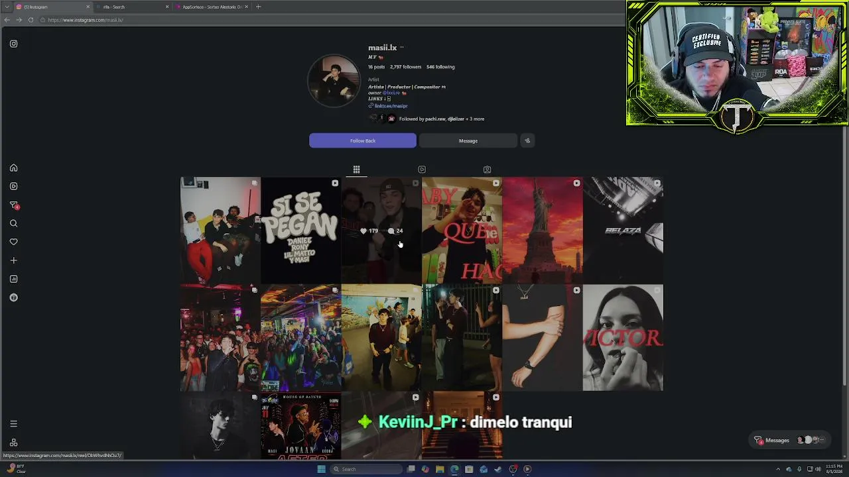Viewport: 849px width, 477px height.
Task: Reload the Instagram page
Action: 31,20
